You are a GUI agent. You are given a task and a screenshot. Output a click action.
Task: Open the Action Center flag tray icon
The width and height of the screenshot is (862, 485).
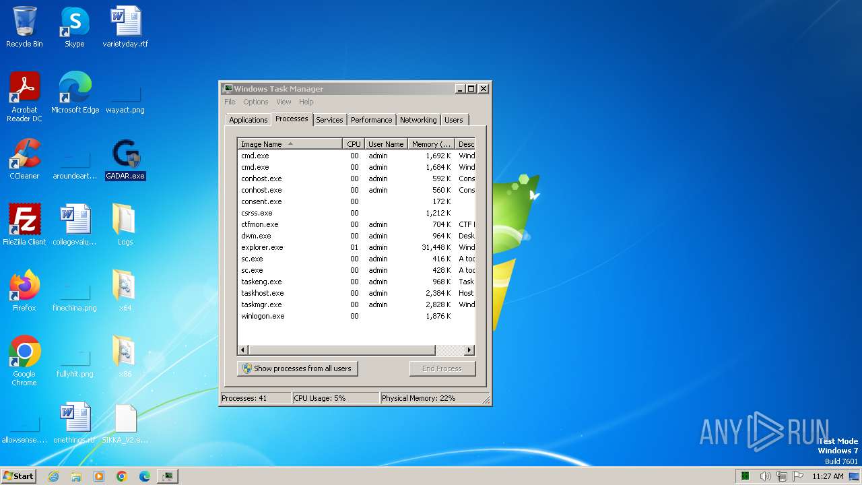click(798, 476)
